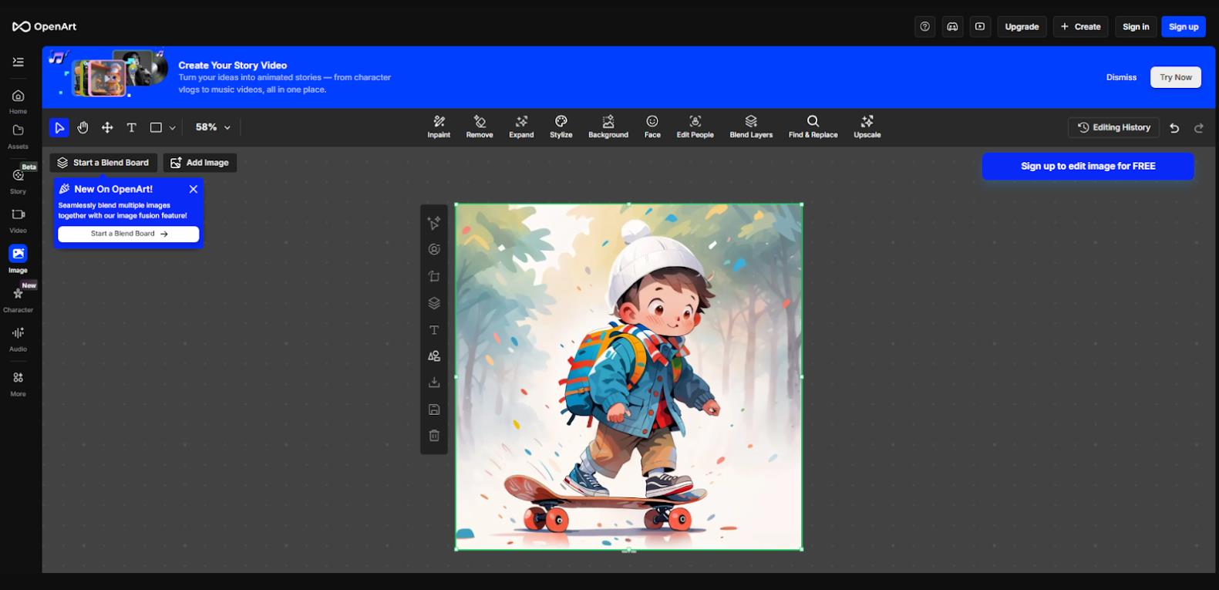Select the Text tool in top toolbar

[132, 127]
